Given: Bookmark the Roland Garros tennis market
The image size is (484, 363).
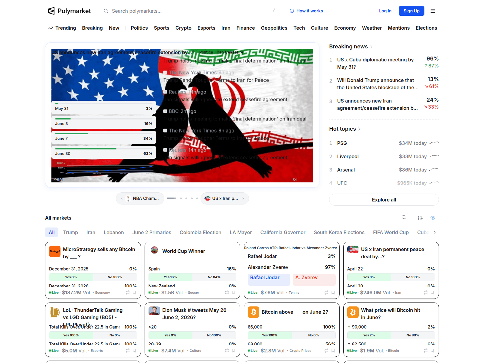Looking at the screenshot, I should (x=333, y=293).
